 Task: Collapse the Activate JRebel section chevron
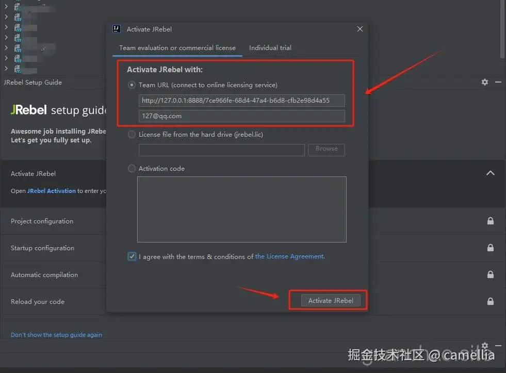[x=490, y=173]
